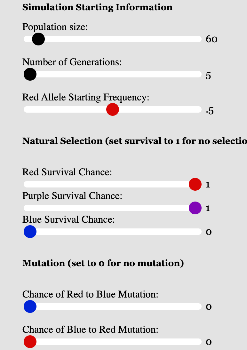Click the Number of Generations slider handle
Viewport: 247px width, 350px height.
(x=30, y=75)
